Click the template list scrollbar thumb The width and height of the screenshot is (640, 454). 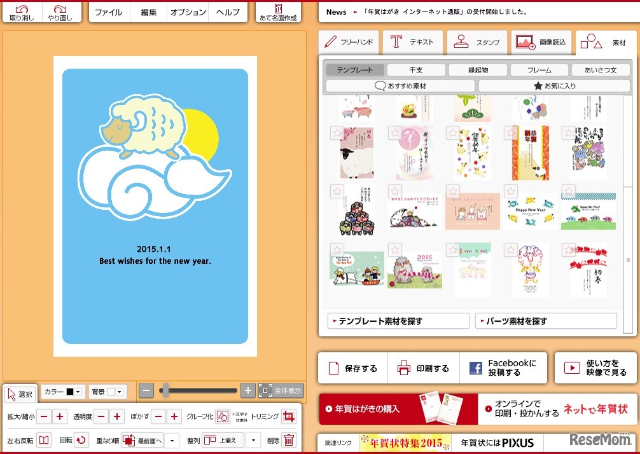pos(628,260)
